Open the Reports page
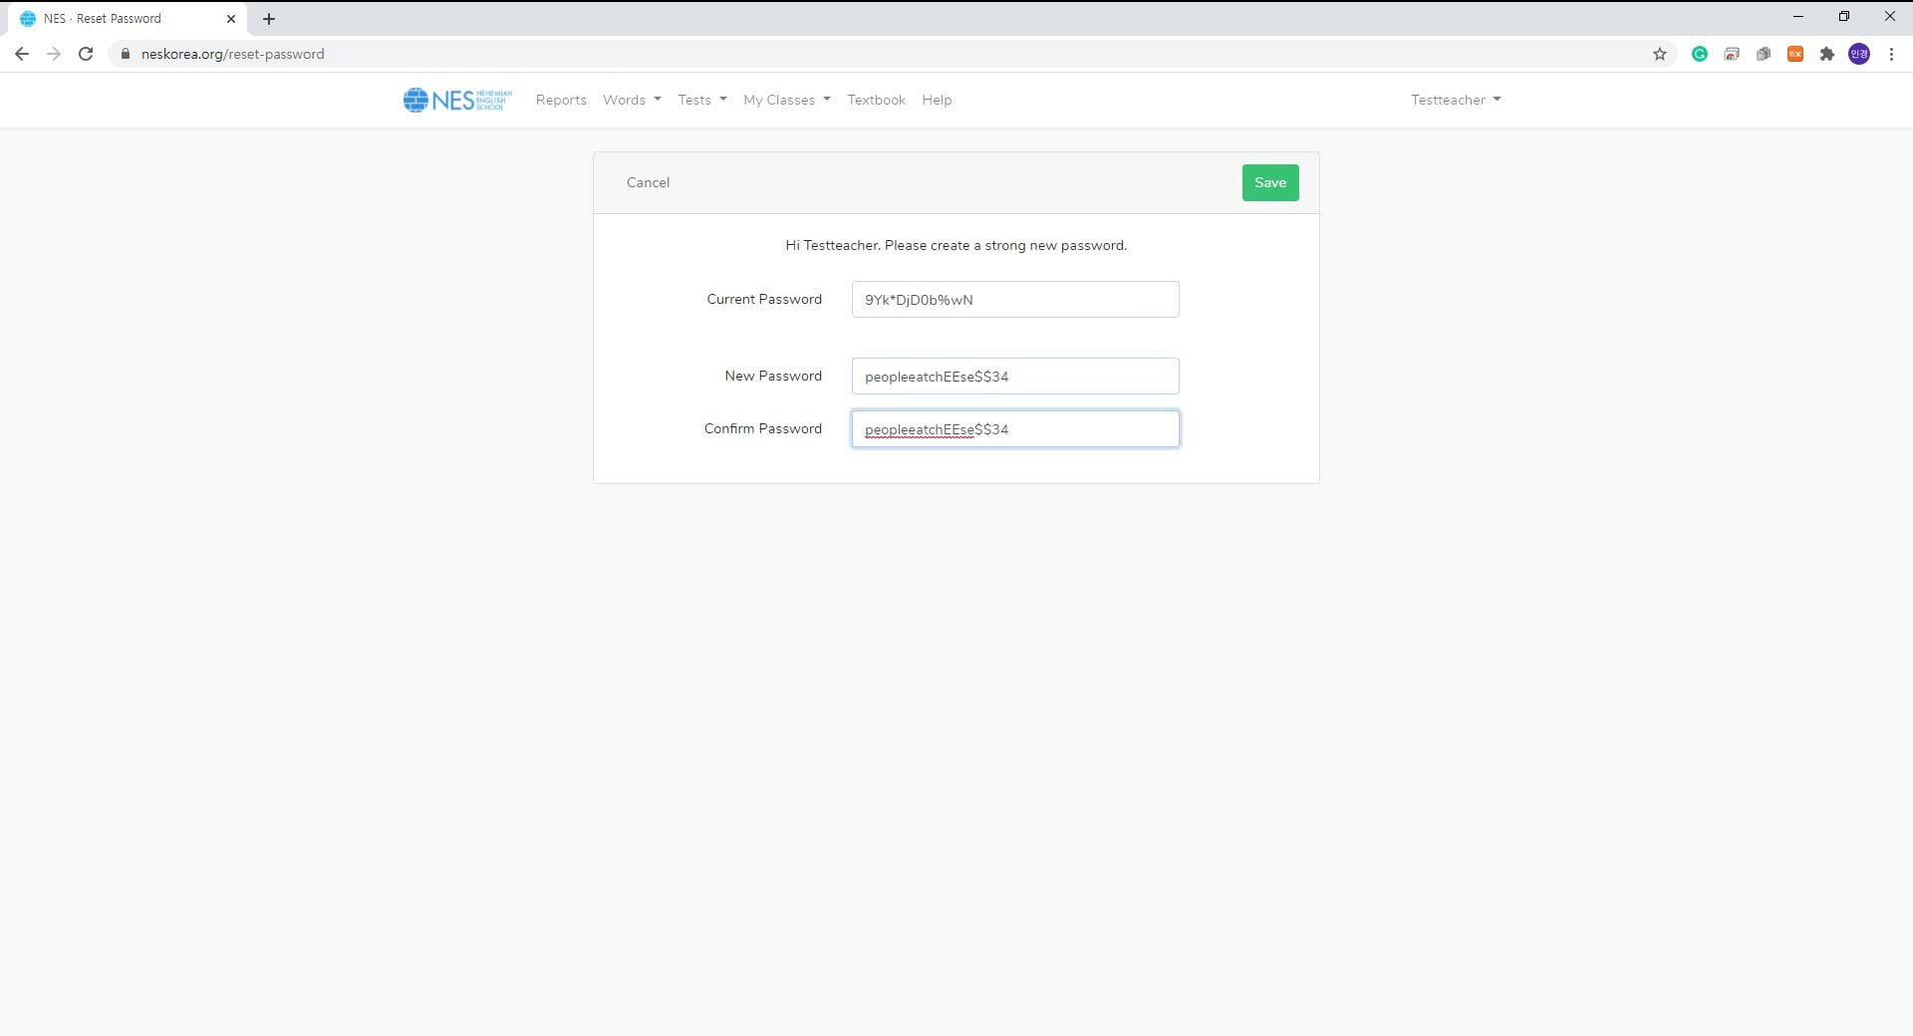 coord(561,100)
